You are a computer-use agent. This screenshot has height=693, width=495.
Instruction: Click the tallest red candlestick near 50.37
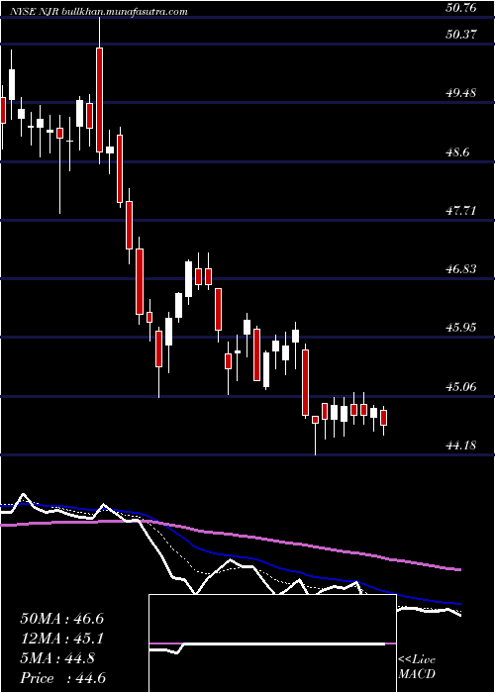[x=99, y=100]
